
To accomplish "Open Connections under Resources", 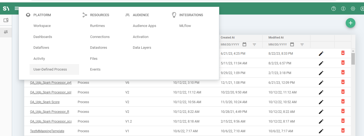I will point(100,37).
